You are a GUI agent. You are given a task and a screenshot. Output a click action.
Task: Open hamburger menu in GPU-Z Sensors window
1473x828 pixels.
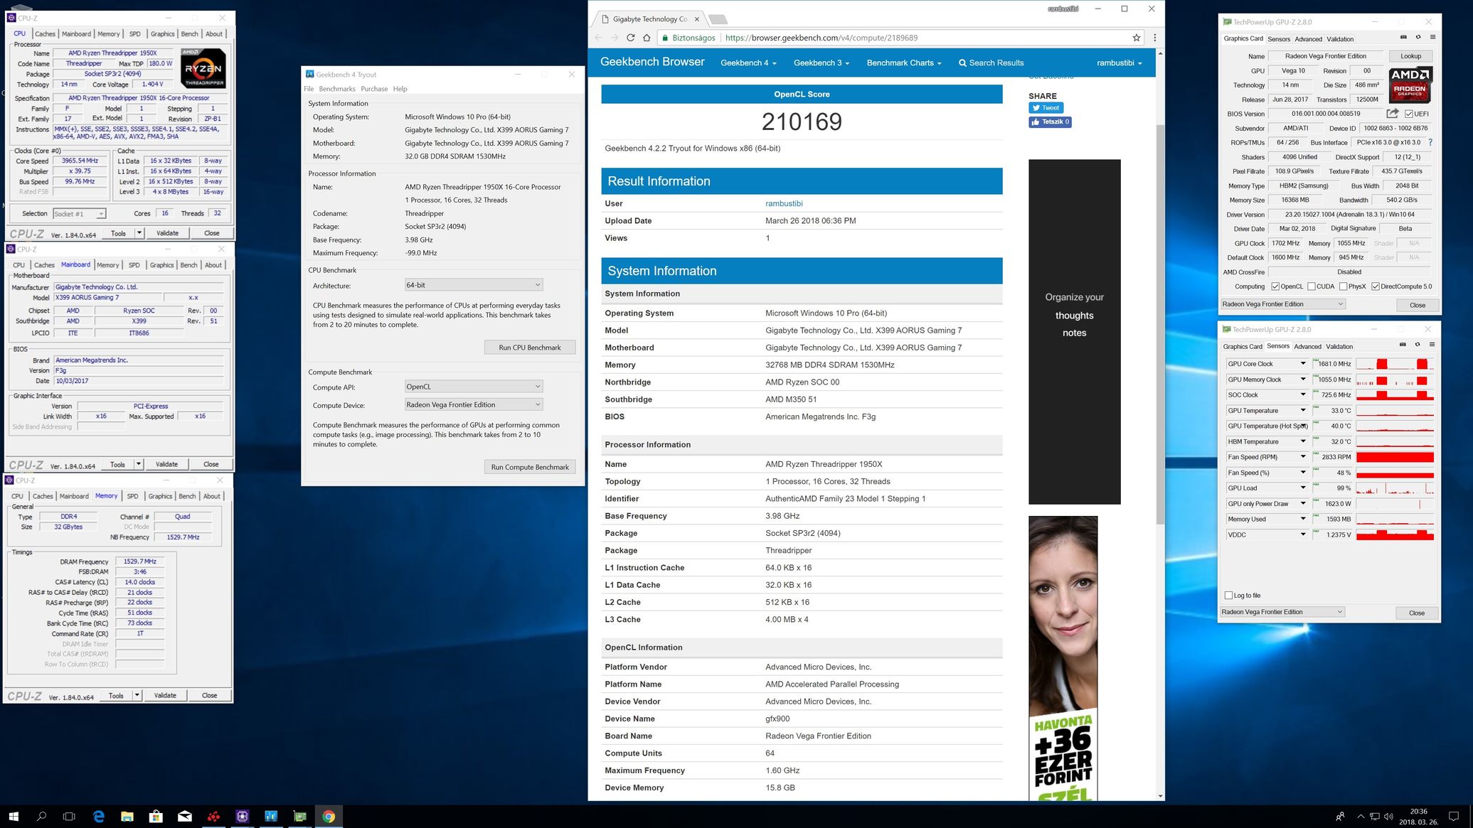coord(1432,345)
